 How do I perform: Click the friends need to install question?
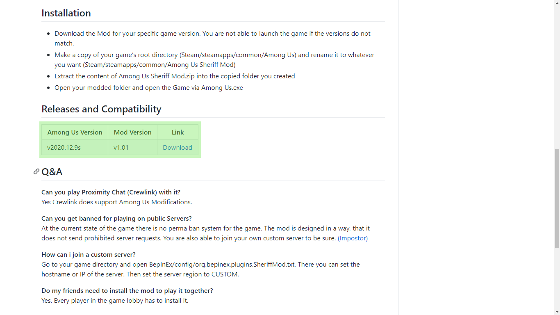click(127, 291)
